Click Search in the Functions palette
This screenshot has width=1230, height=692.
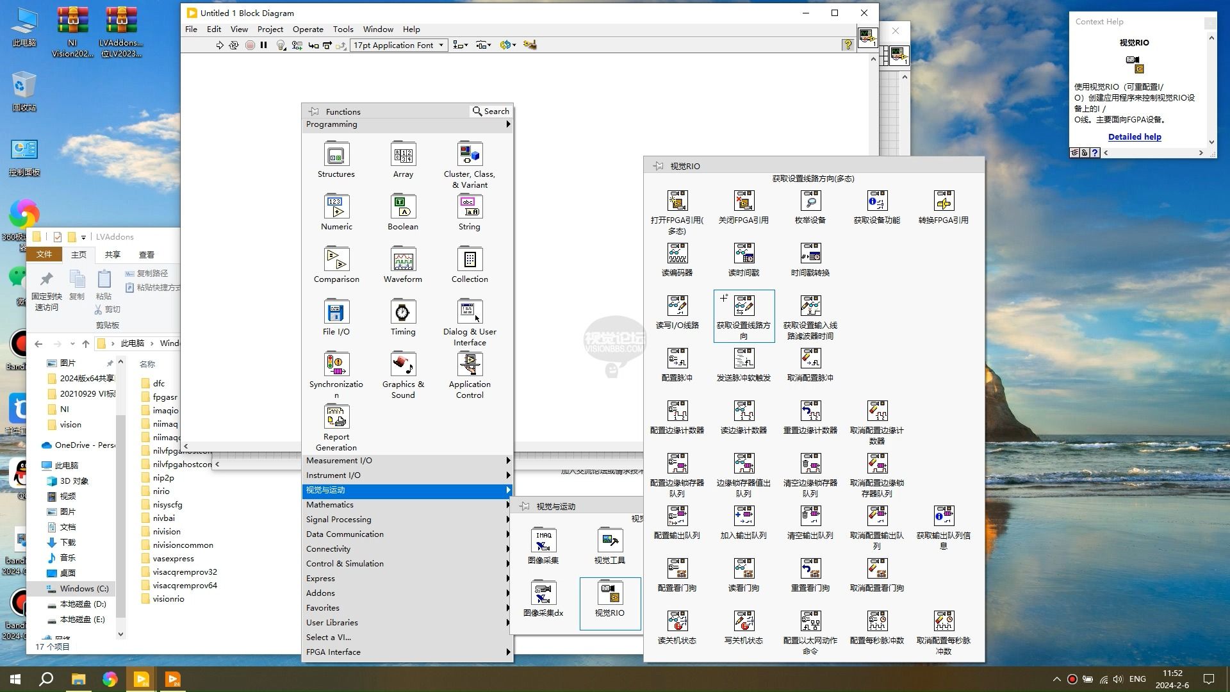(x=491, y=111)
